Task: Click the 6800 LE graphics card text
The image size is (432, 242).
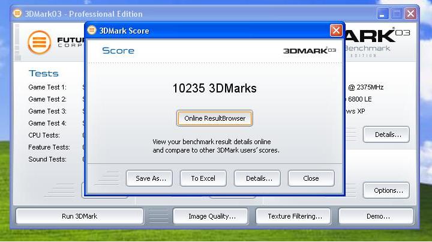Action: coord(359,99)
